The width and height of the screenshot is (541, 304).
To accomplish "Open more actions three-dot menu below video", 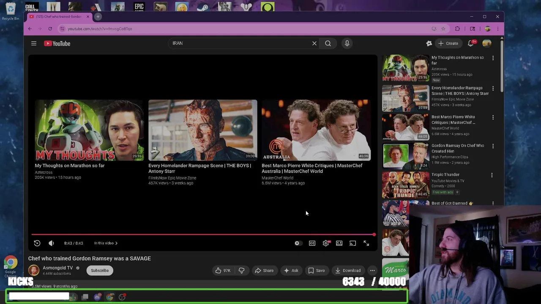I will pyautogui.click(x=372, y=271).
